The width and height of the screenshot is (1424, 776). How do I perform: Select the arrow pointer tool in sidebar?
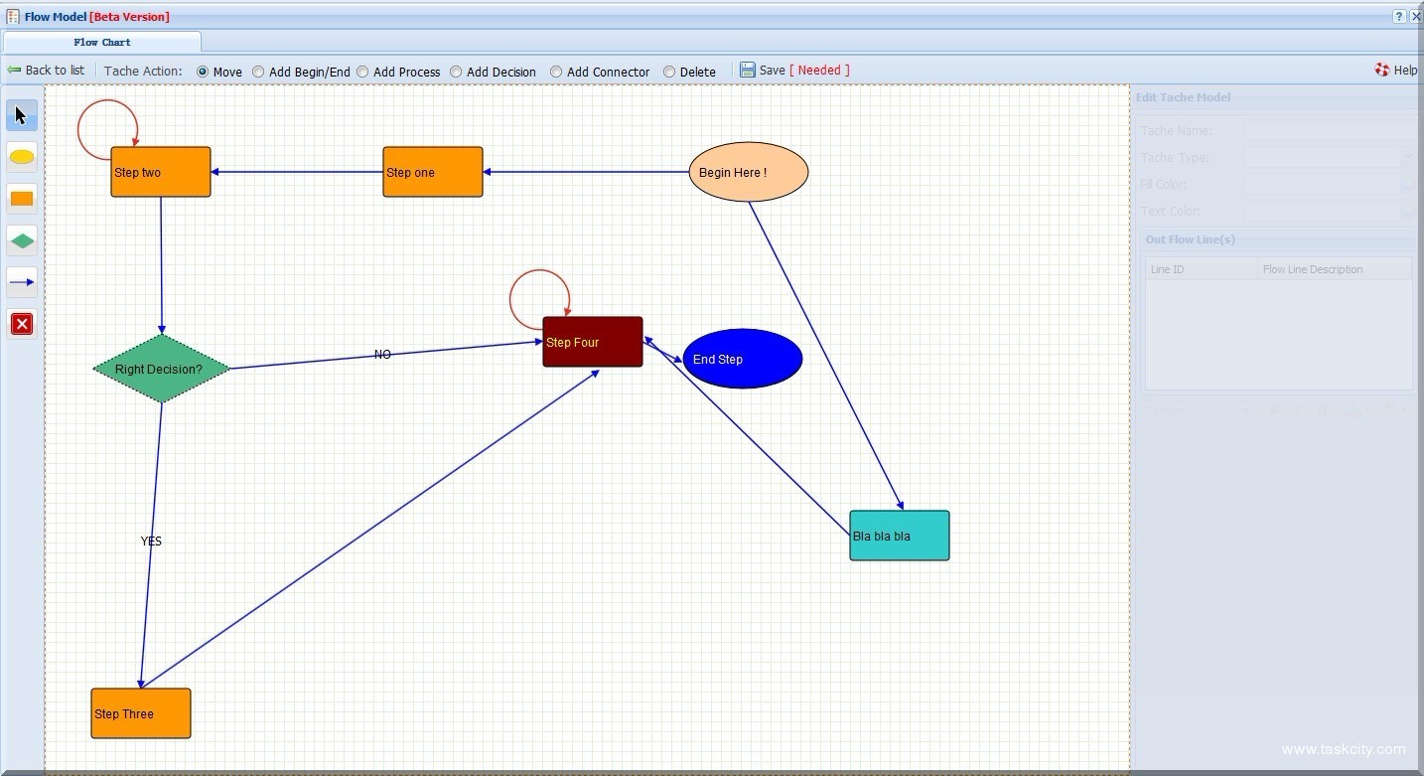[22, 115]
